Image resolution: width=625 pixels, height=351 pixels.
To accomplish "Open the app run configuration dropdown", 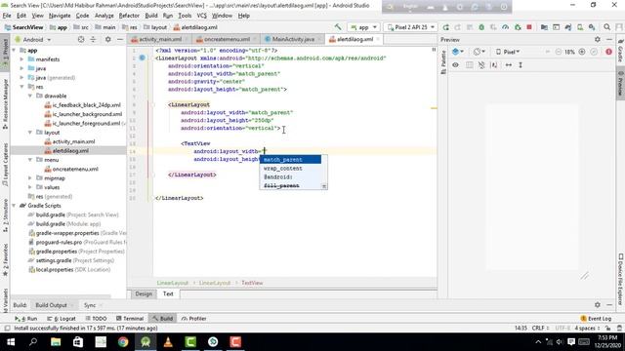I will (x=363, y=27).
